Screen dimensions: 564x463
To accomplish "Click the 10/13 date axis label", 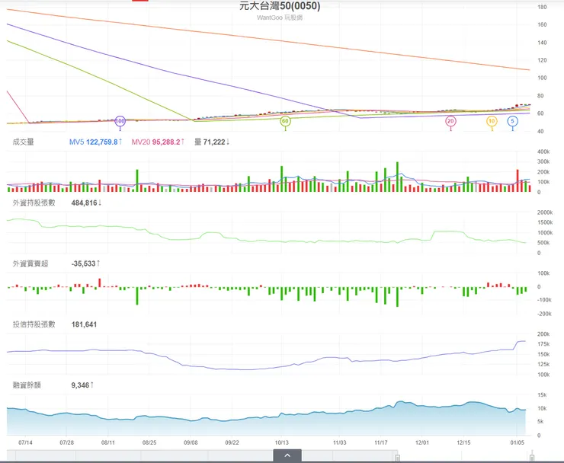I will (x=282, y=442).
